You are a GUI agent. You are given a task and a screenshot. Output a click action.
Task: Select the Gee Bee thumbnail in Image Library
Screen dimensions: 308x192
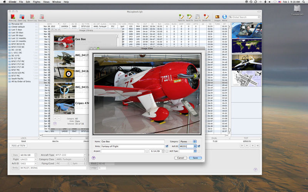(64, 43)
